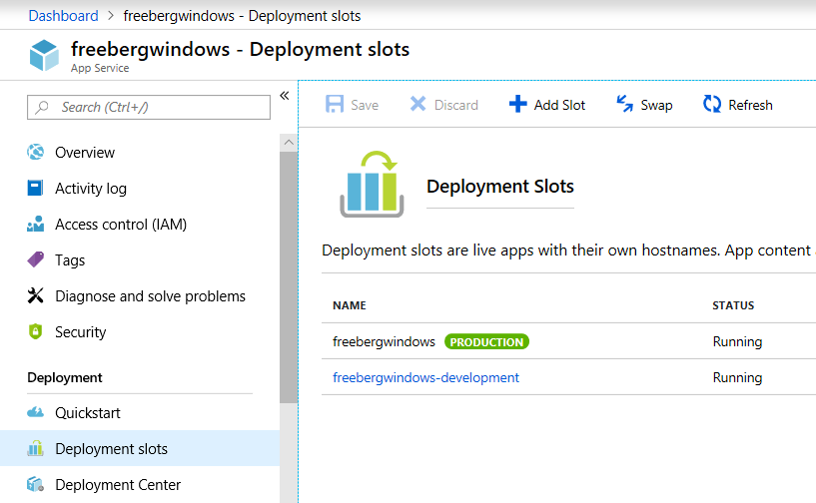
Task: Click inside Search (Ctrl+/) field
Action: point(149,107)
